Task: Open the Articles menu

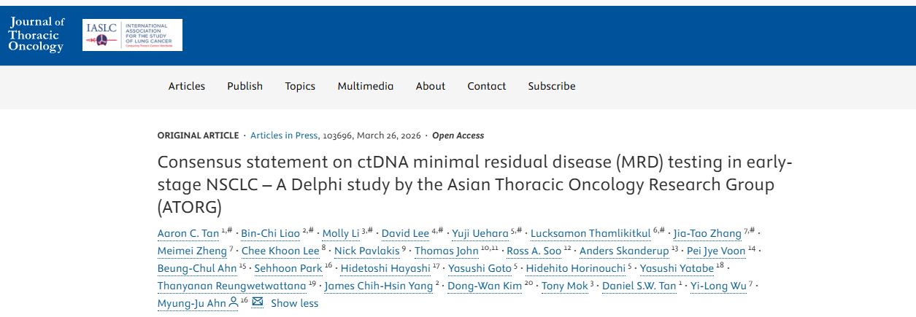Action: [187, 86]
